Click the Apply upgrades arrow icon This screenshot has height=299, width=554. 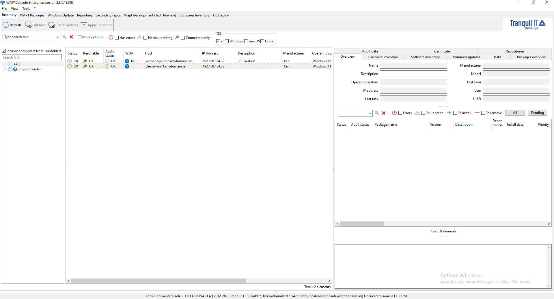(84, 25)
